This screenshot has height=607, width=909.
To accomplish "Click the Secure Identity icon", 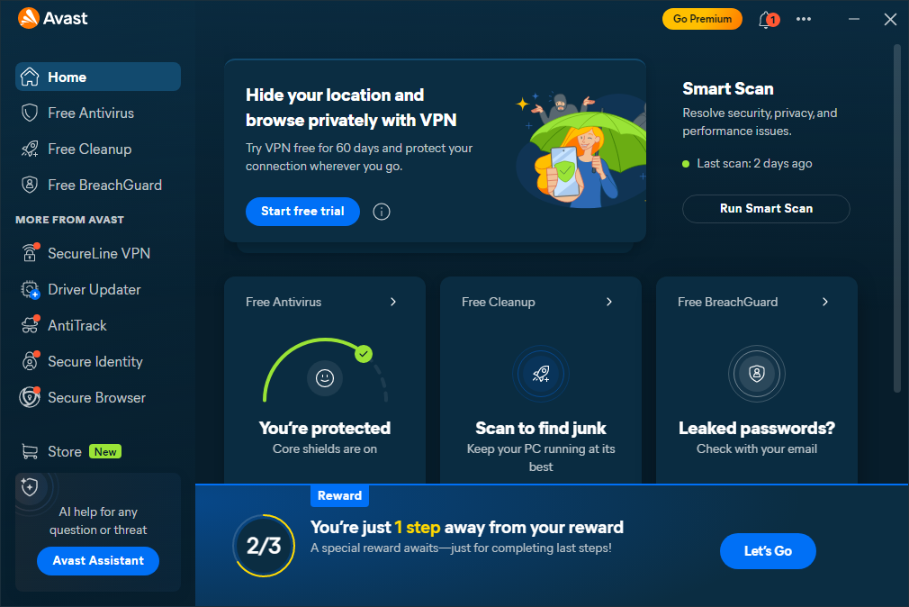I will point(30,361).
